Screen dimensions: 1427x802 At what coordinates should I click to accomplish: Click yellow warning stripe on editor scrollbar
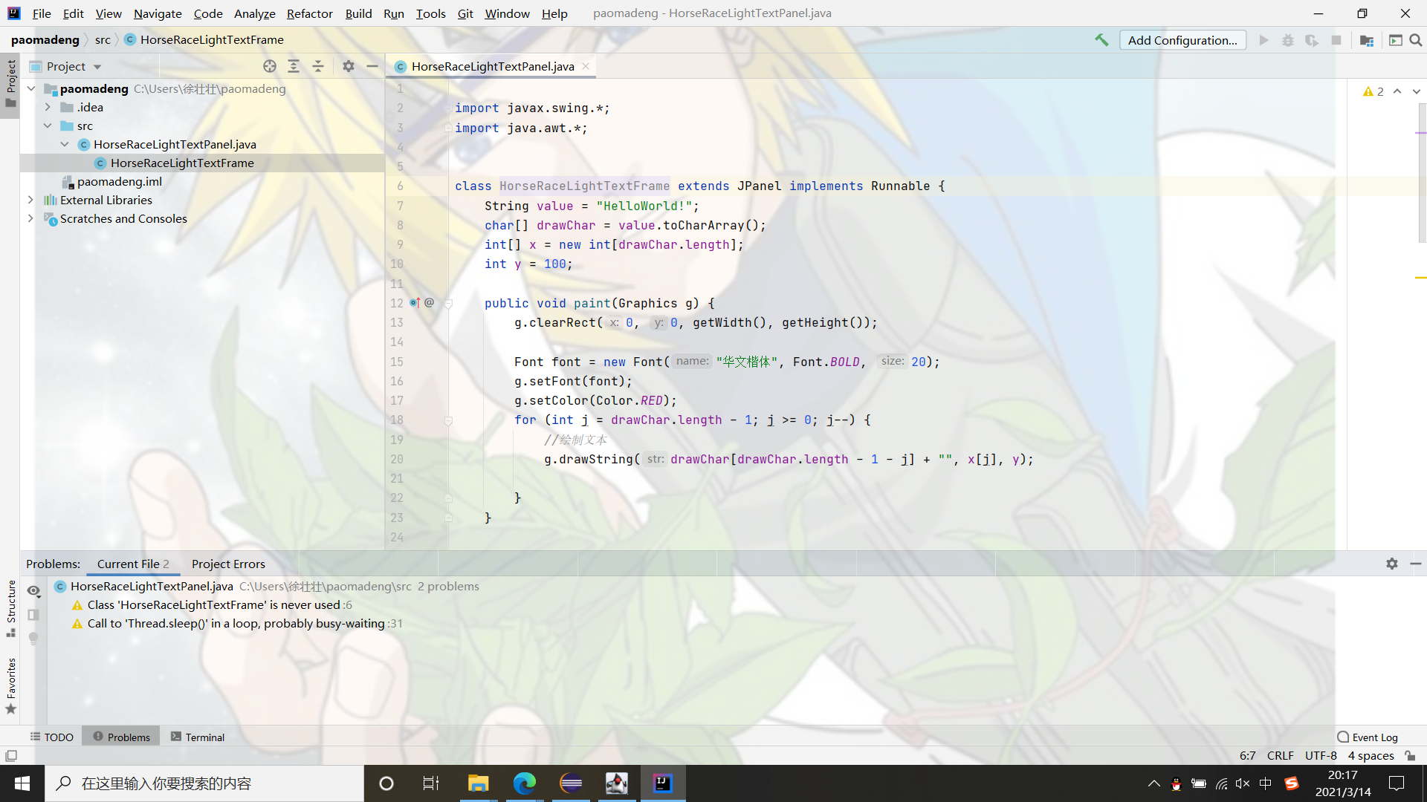pyautogui.click(x=1420, y=278)
